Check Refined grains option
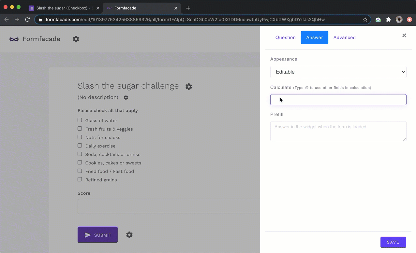Viewport: 416px width, 253px height. pos(80,179)
